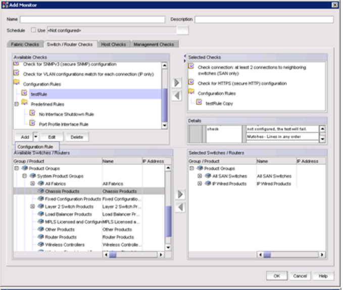The image size is (343, 290).
Task: Click the No Interface Shutdown Rule icon
Action: [32, 113]
